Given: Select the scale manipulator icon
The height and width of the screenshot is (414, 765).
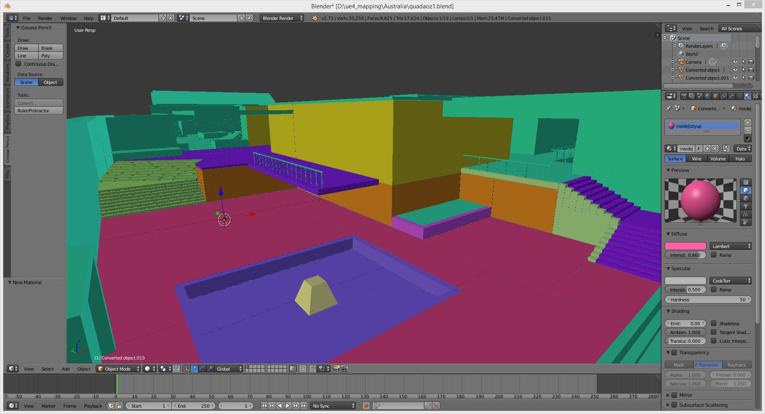Looking at the screenshot, I should [210, 369].
